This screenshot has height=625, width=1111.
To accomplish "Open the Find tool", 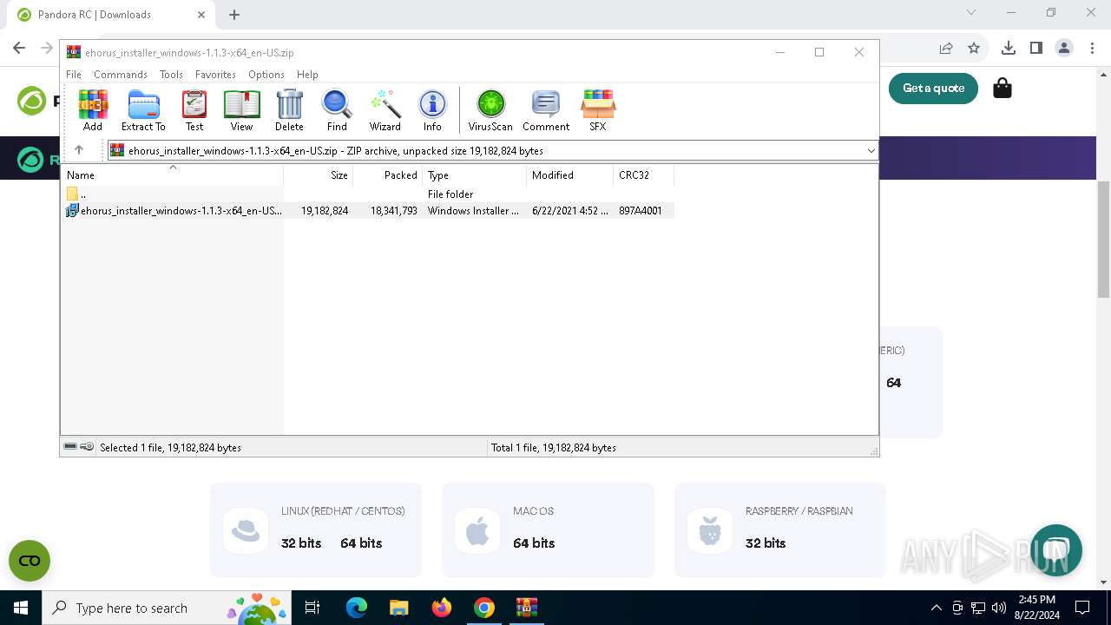I will click(337, 110).
